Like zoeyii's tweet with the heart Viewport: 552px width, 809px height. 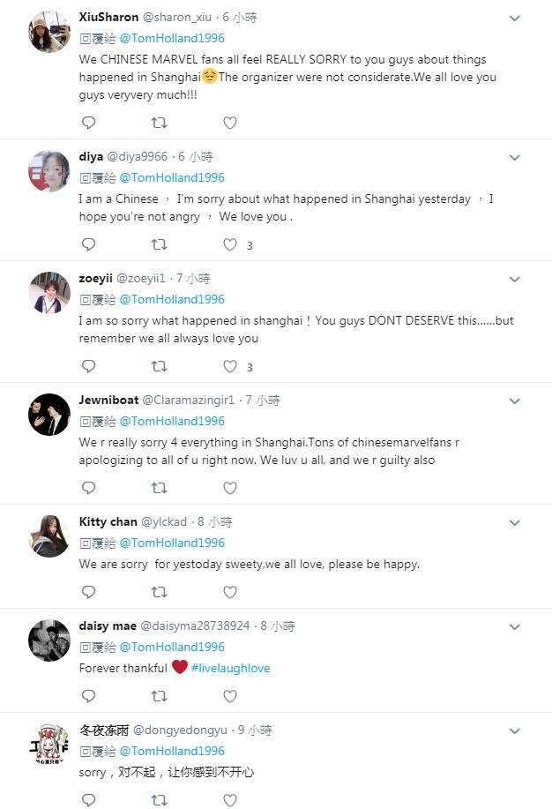tap(230, 366)
